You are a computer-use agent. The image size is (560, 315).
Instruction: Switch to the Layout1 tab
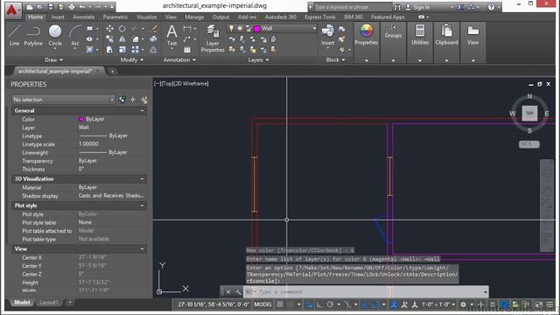pyautogui.click(x=48, y=302)
